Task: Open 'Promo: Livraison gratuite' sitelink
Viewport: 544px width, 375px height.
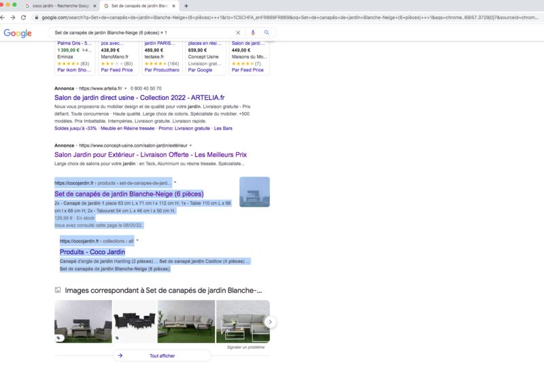Action: 184,128
